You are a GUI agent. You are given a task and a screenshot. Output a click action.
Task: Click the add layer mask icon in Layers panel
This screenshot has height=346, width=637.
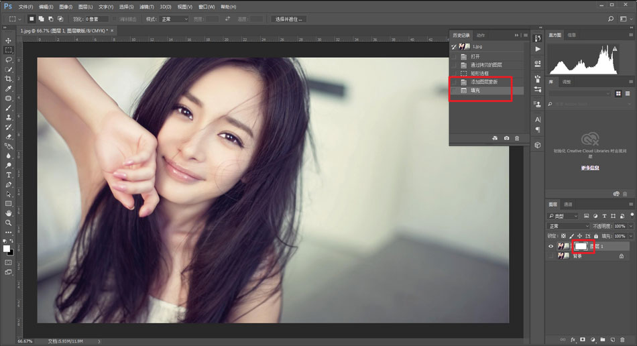582,339
